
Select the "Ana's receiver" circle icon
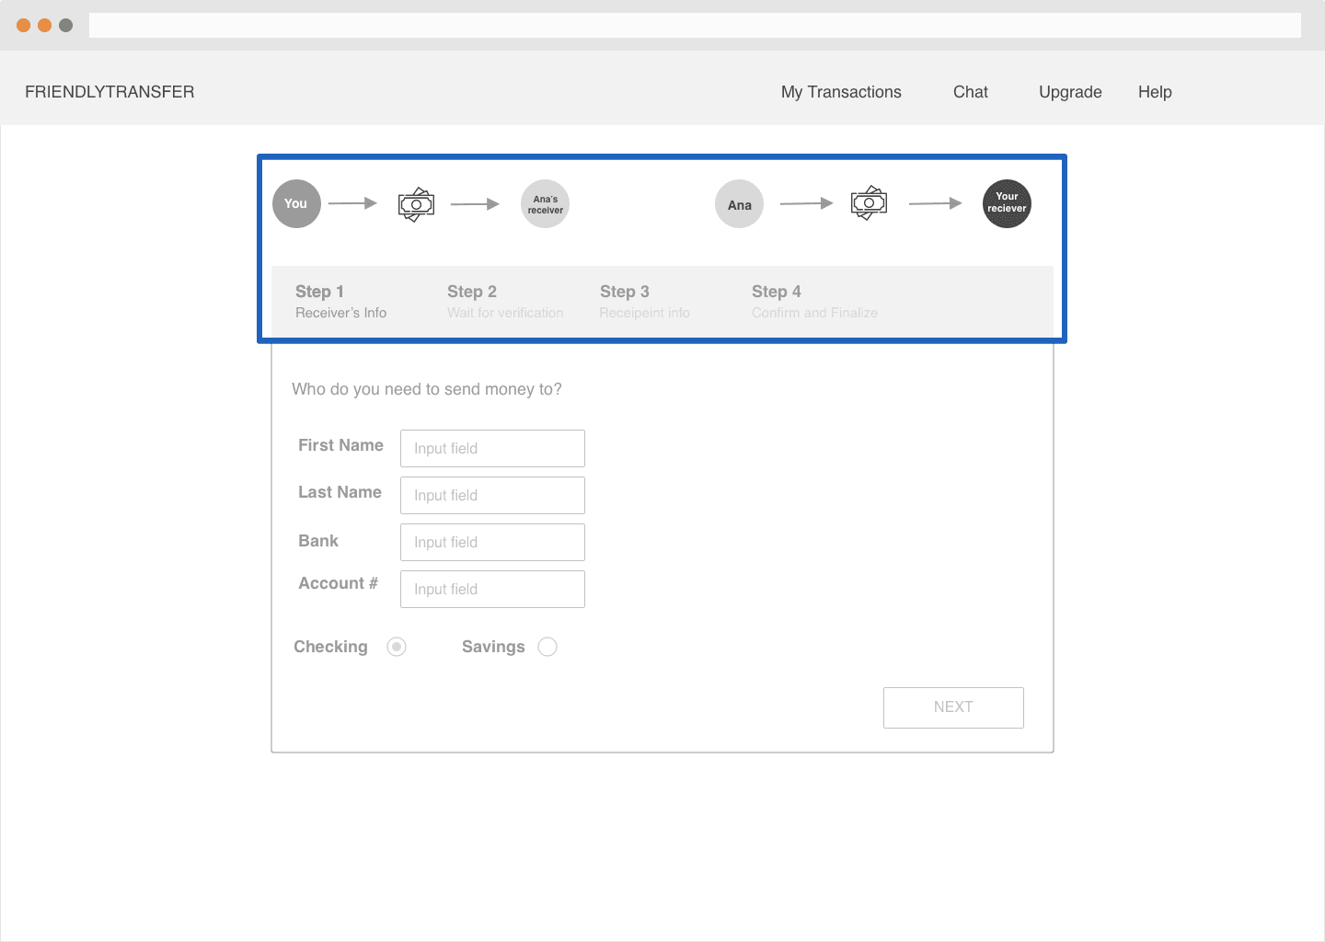click(x=545, y=203)
